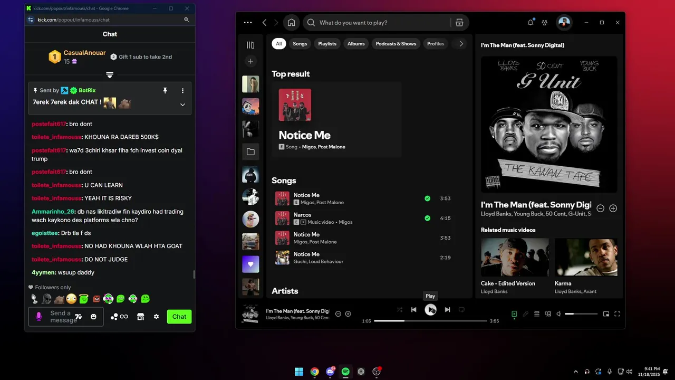Open the 7TV emote button in chat
675x380 pixels.
point(78,317)
